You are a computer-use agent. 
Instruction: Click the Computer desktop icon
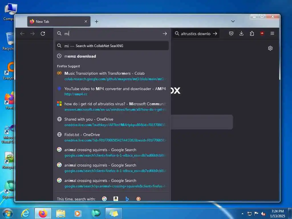point(9,12)
